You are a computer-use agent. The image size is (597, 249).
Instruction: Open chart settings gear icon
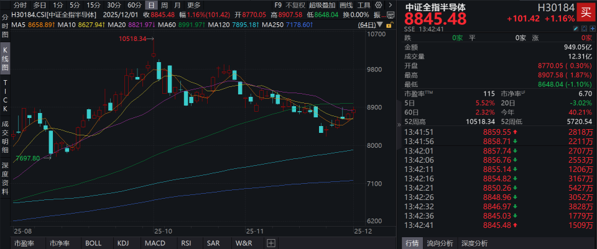pyautogui.click(x=378, y=6)
